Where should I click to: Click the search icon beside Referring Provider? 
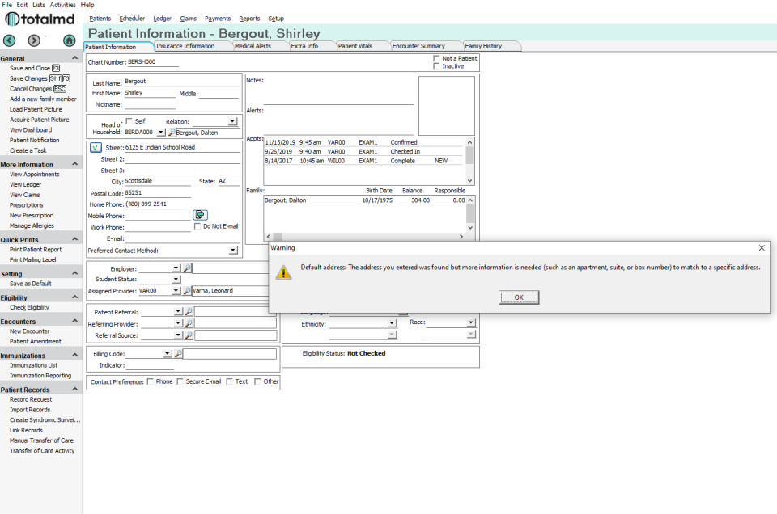tap(189, 323)
